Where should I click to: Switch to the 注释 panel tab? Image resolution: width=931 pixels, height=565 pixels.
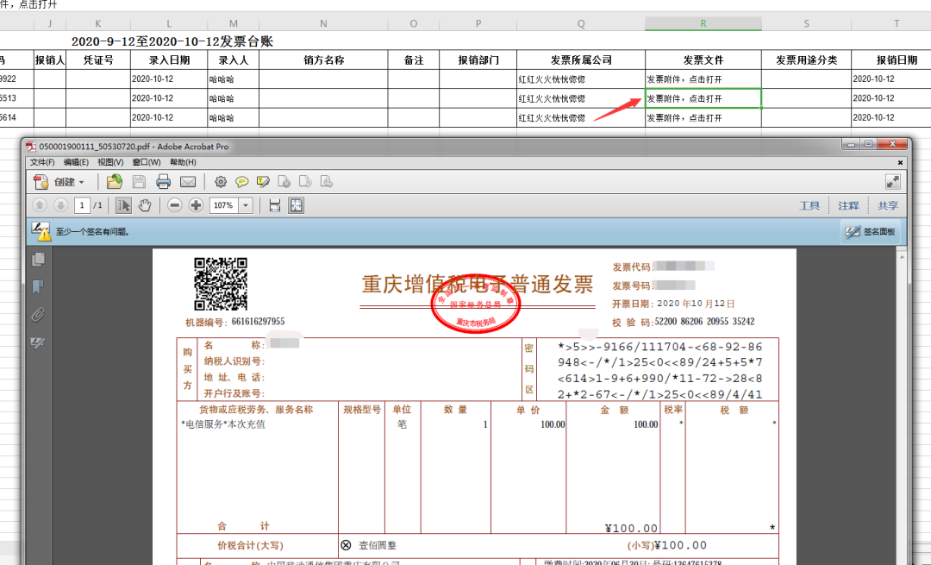850,204
